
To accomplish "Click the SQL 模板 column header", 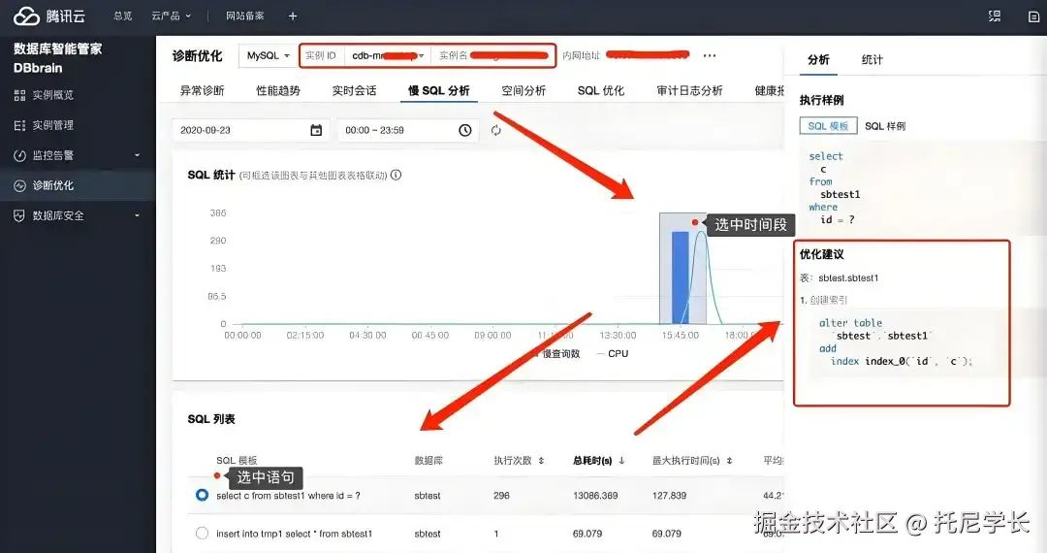I will [237, 460].
